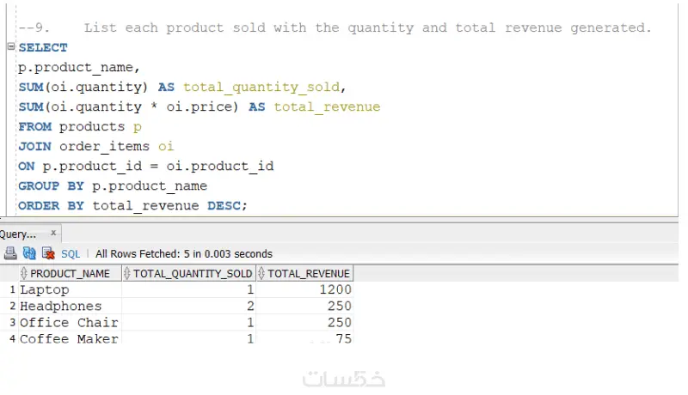Click the SELECT keyword in the editor
The width and height of the screenshot is (688, 395).
[43, 47]
